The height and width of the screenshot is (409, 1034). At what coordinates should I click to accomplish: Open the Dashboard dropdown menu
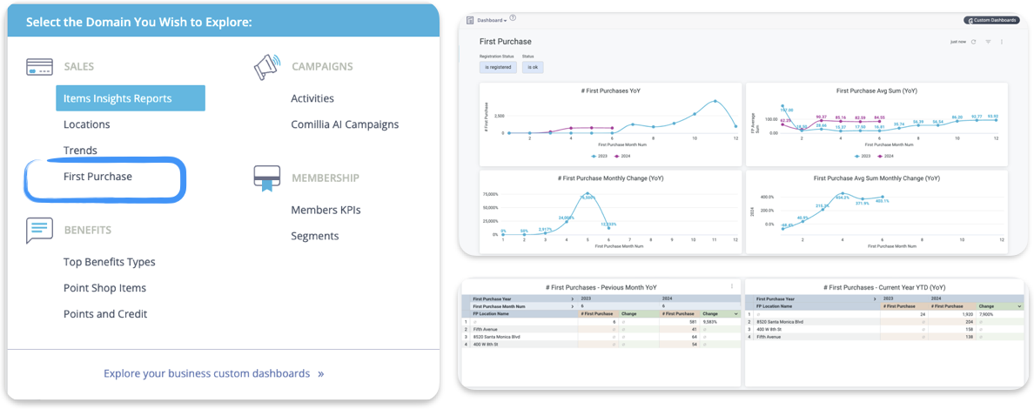click(x=492, y=21)
